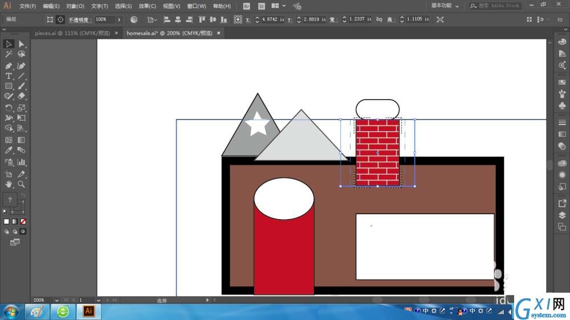Select the Blend tool
Viewport: 570px width, 320px height.
(22, 150)
